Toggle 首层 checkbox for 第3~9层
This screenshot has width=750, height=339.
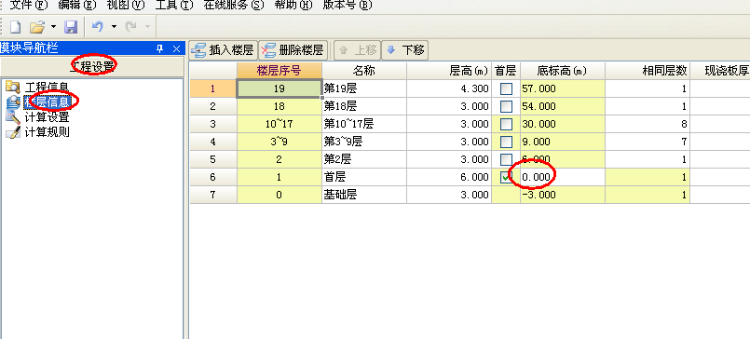click(x=506, y=142)
